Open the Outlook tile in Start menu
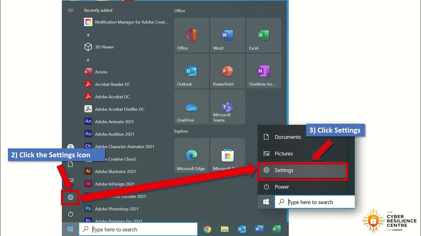 point(191,71)
